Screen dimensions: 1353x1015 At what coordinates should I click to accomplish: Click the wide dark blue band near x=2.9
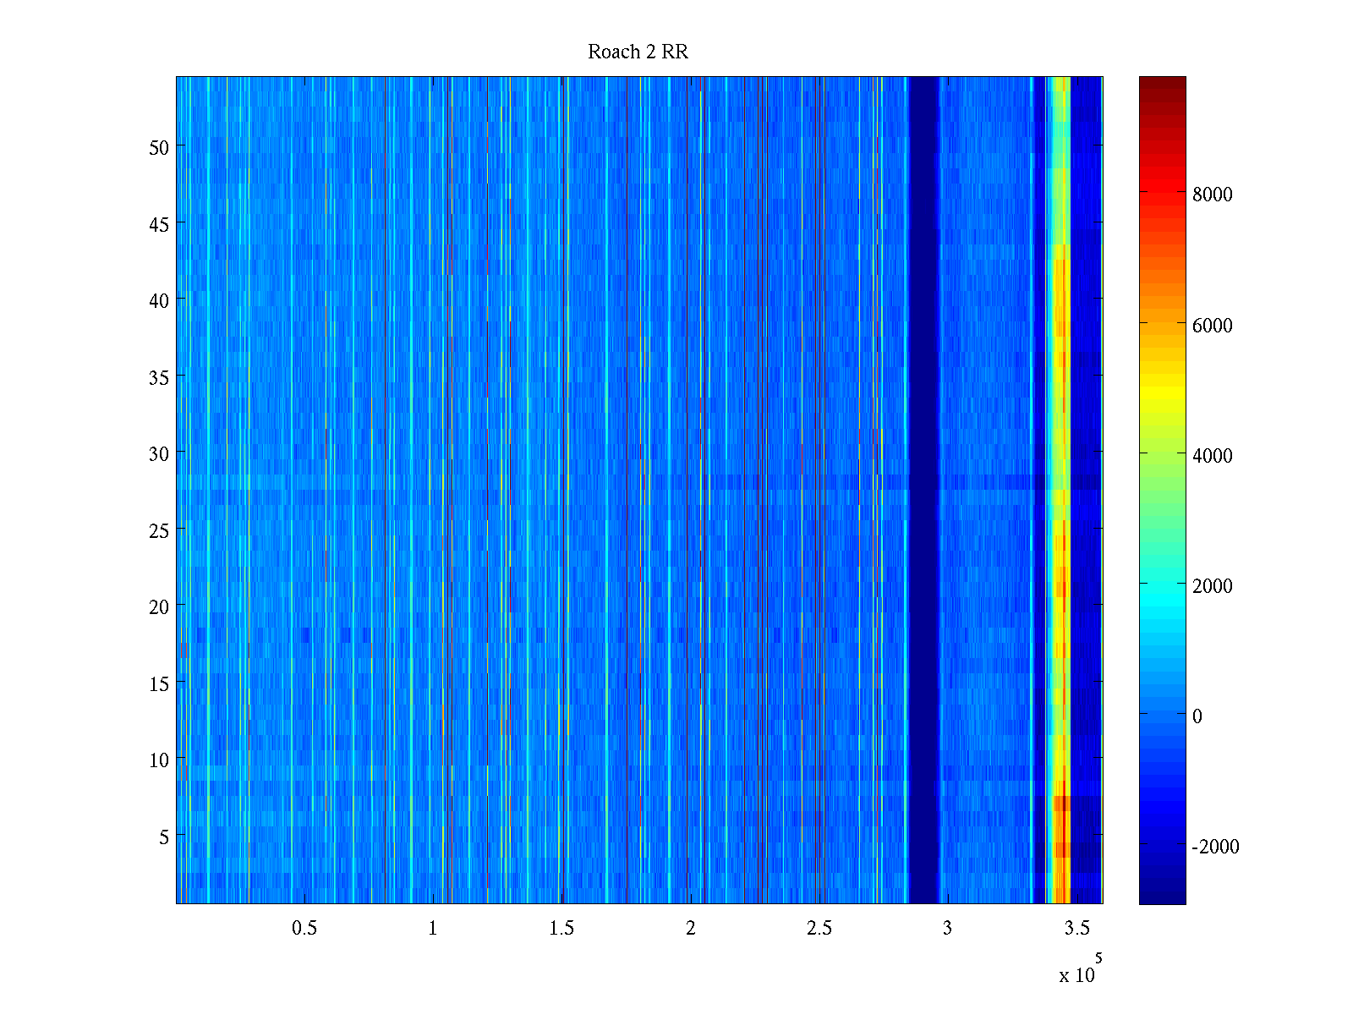pyautogui.click(x=923, y=491)
